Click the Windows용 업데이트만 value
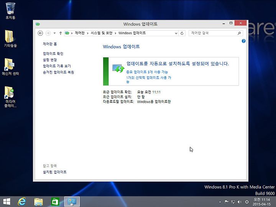This screenshot has height=207, width=276. (154, 102)
